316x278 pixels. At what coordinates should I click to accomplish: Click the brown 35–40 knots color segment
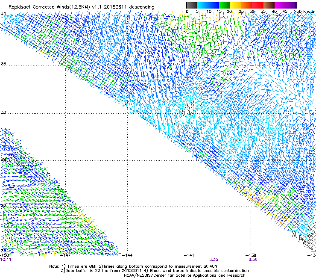(269, 5)
